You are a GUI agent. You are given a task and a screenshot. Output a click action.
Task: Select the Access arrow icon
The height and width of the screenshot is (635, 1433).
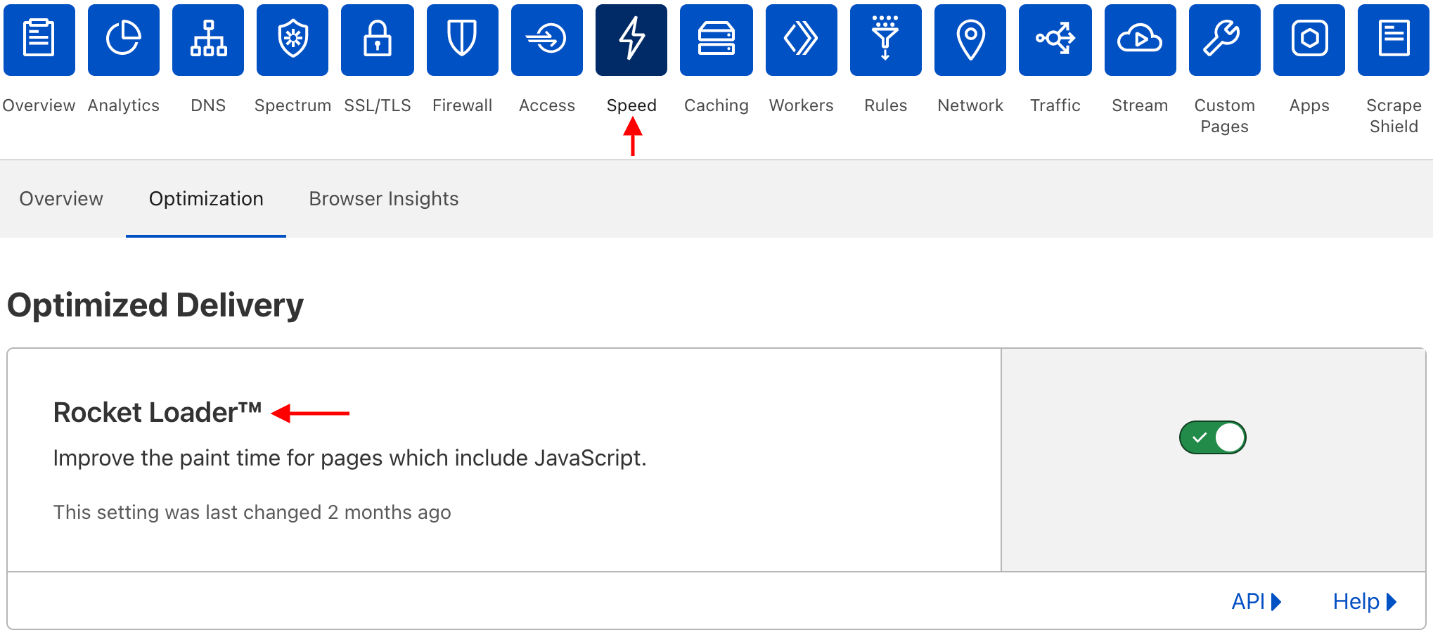click(547, 39)
